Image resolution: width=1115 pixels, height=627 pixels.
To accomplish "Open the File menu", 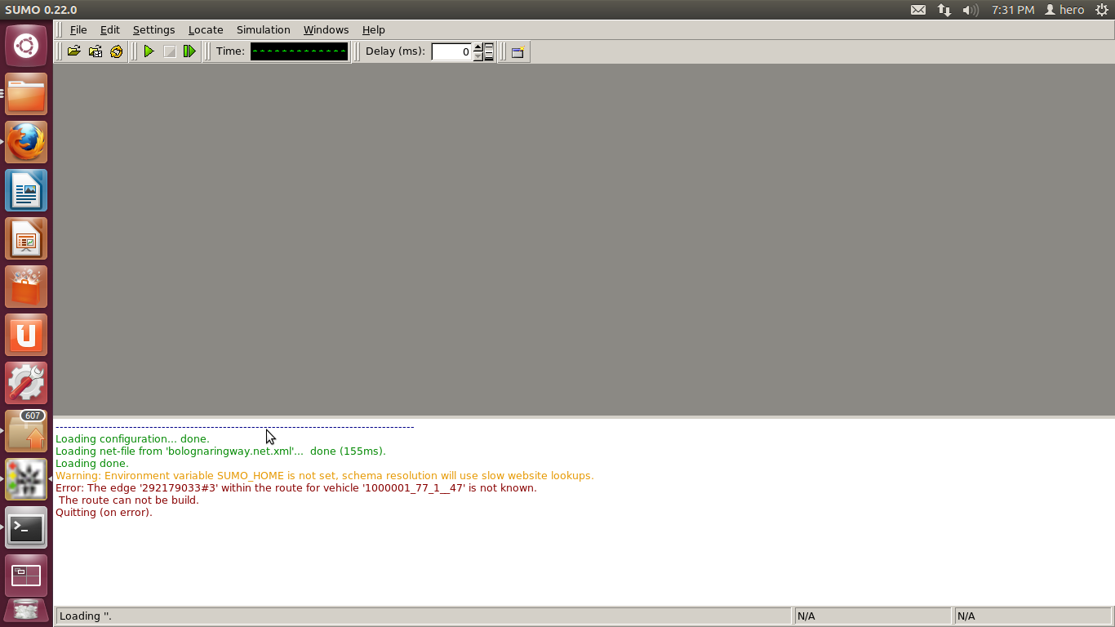I will pyautogui.click(x=78, y=29).
